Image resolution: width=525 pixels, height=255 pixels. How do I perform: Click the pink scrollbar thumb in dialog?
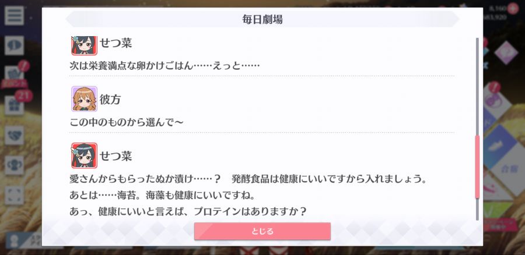coord(477,167)
